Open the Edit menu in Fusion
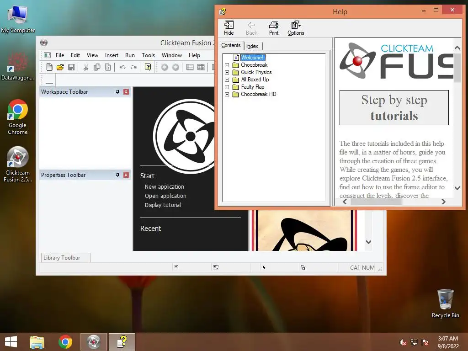468x351 pixels. [x=75, y=55]
